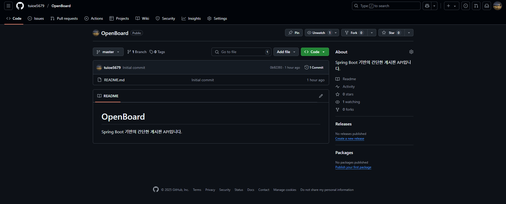Viewport: 506px width, 204px height.
Task: Click Create a new release
Action: [350, 139]
